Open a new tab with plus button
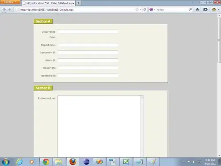 click(x=78, y=3)
